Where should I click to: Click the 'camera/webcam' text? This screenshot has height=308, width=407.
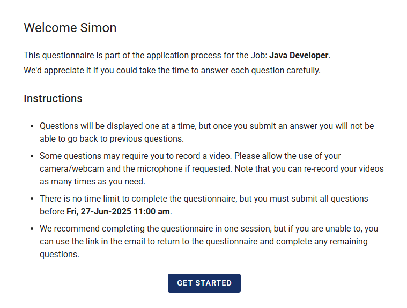coord(66,169)
